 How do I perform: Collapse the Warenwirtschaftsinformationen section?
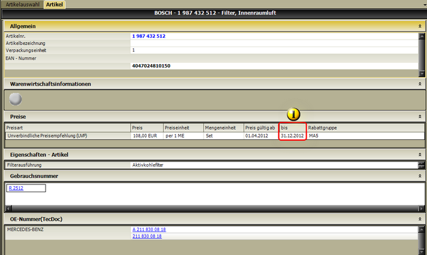click(x=420, y=84)
